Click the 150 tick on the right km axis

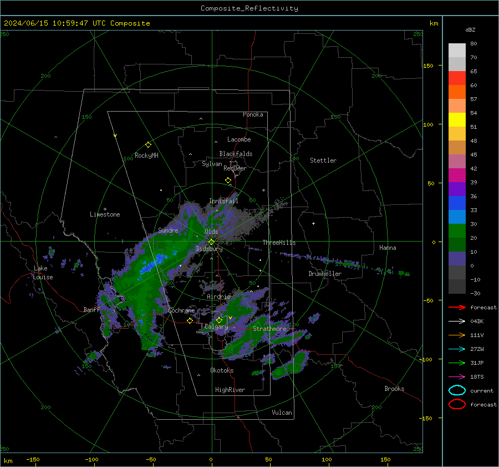(428, 66)
